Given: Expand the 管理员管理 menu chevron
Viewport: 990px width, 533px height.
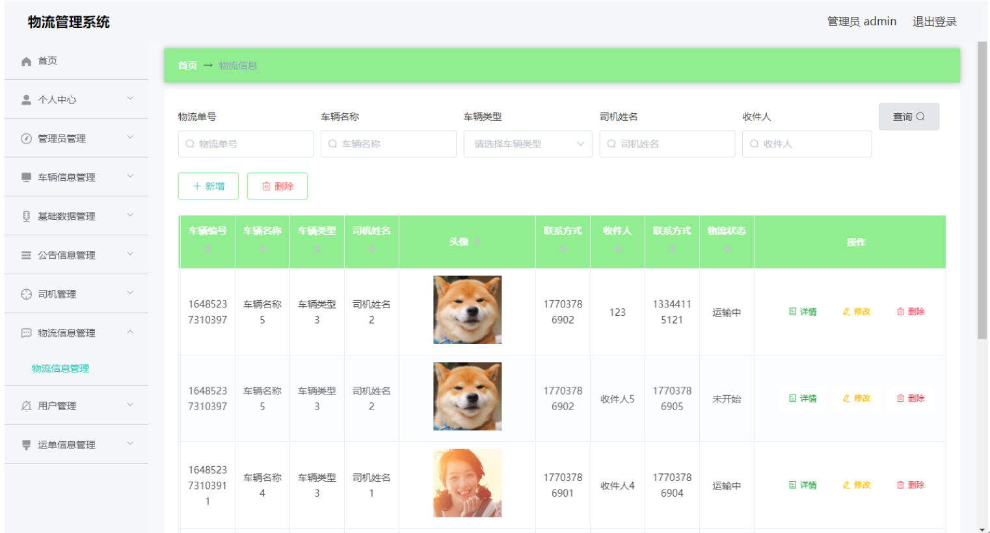Looking at the screenshot, I should tap(130, 138).
